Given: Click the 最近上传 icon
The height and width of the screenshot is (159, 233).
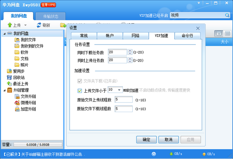Looking at the screenshot, I should pyautogui.click(x=9, y=84).
